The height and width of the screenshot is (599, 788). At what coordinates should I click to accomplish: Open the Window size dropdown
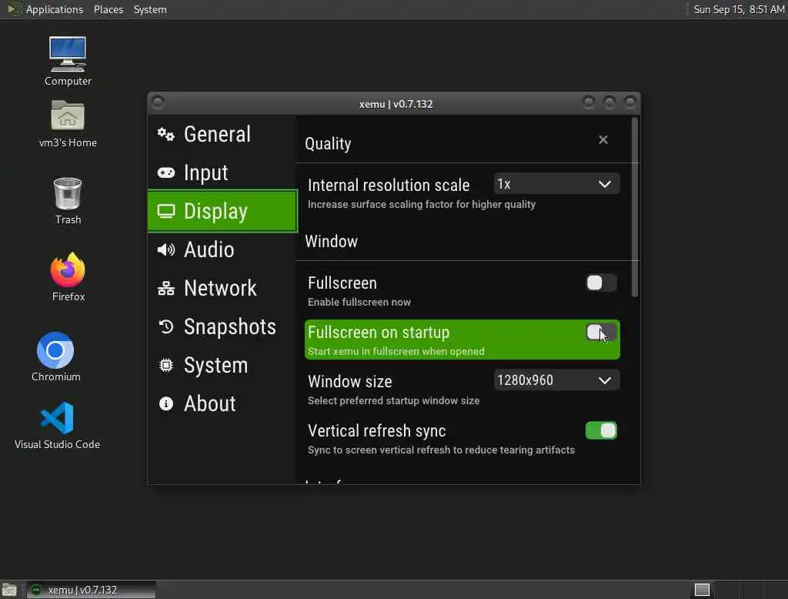[x=557, y=380]
